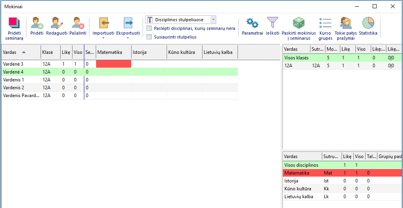Open Parametrai gears icon
Image resolution: width=403 pixels, height=208 pixels.
click(252, 23)
